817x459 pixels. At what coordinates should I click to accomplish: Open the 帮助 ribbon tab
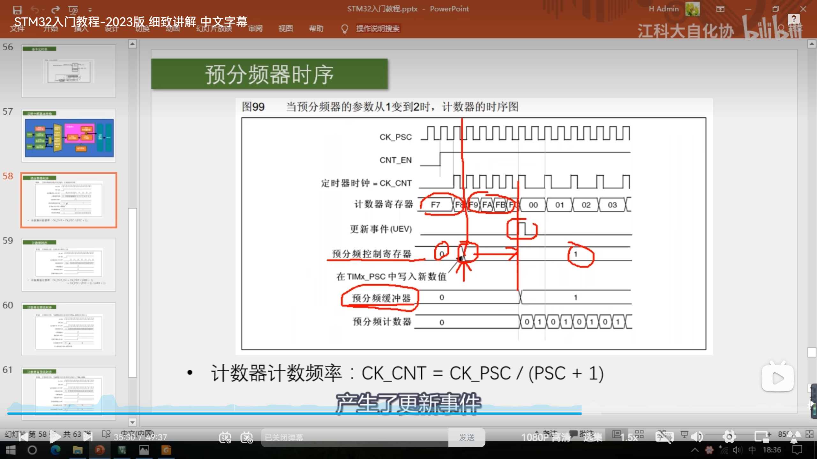click(316, 28)
